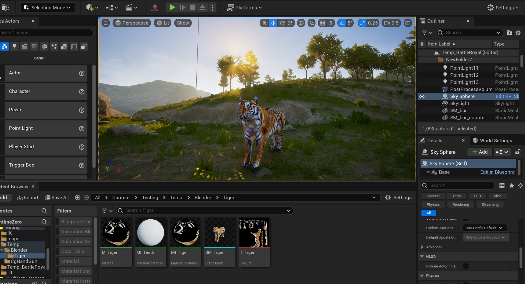The image size is (525, 284).
Task: Toggle the world/local coordinate globe icon
Action: (301, 23)
